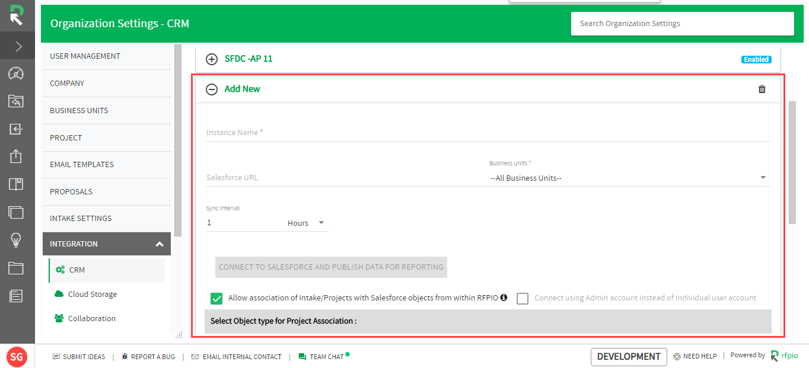Open the Business Units dropdown

[629, 178]
